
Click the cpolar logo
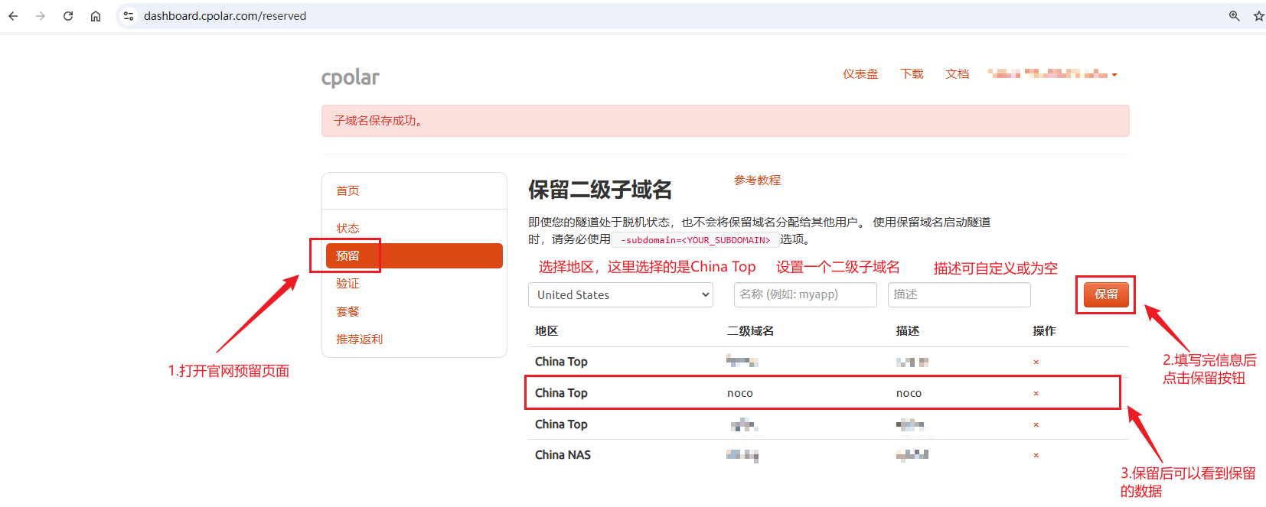point(350,77)
